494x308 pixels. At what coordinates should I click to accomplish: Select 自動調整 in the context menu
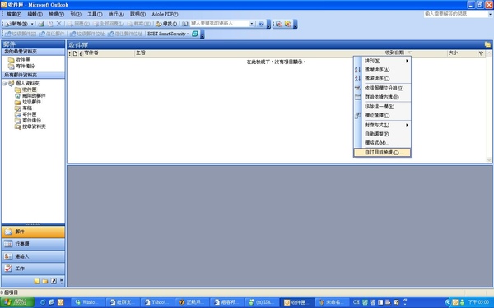(382, 134)
